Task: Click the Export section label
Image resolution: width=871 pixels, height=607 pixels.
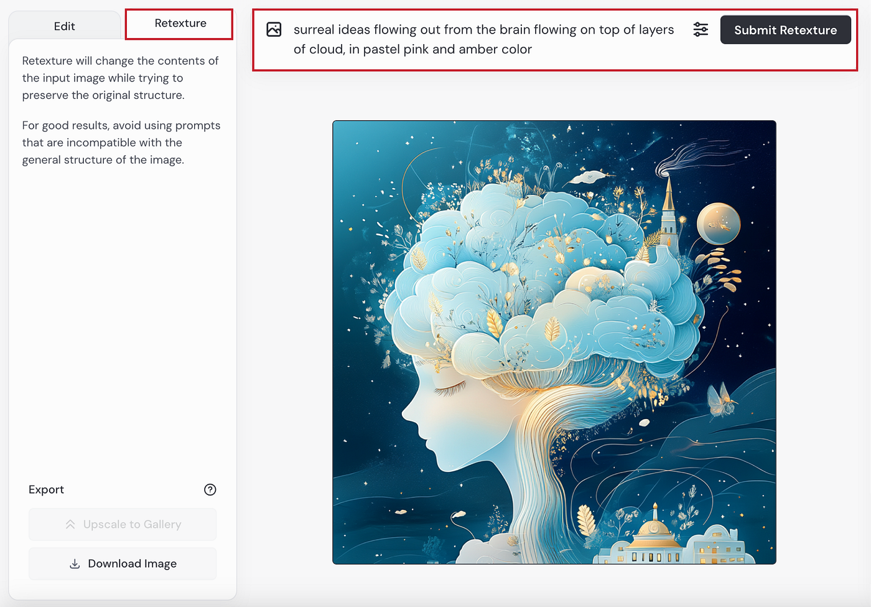Action: coord(46,489)
